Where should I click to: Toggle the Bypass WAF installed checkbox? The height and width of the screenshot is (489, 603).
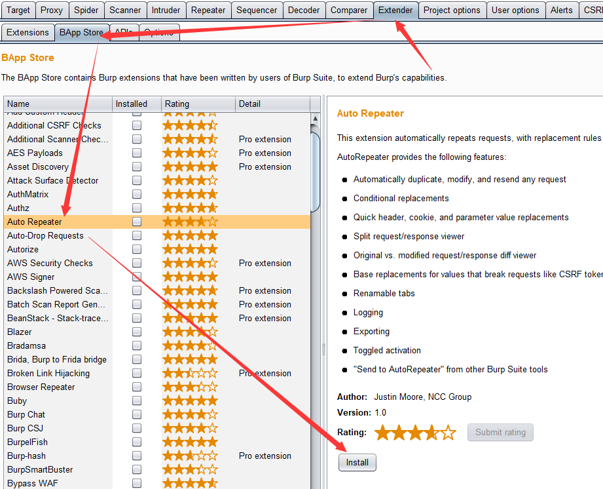tap(137, 483)
